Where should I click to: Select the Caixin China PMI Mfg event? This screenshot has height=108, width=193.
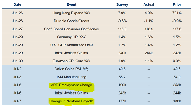[x=71, y=69]
